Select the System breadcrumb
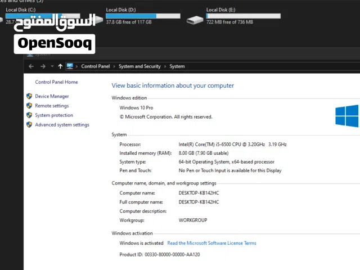 [177, 66]
